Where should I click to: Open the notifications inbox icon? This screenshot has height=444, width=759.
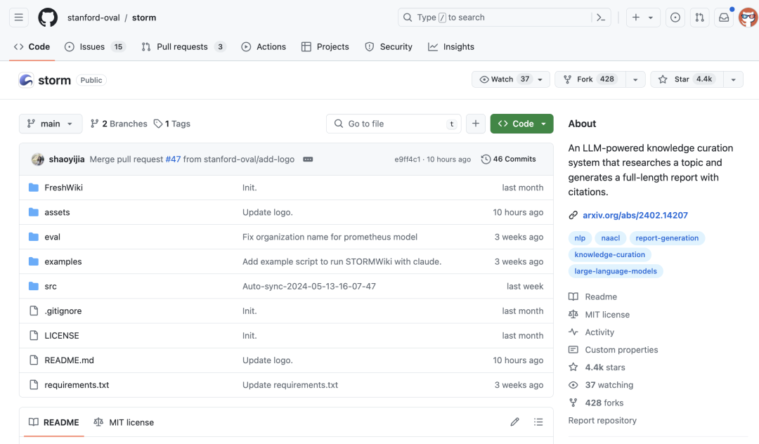coord(724,18)
